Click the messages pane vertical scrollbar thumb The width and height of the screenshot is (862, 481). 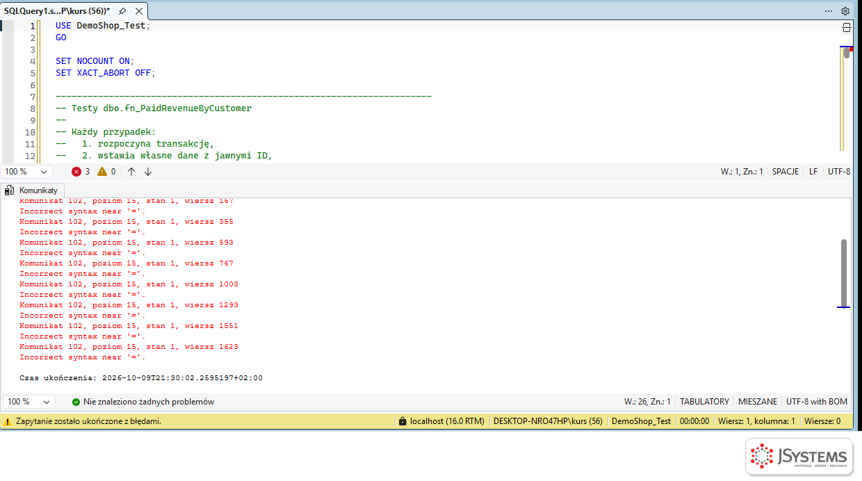(844, 272)
